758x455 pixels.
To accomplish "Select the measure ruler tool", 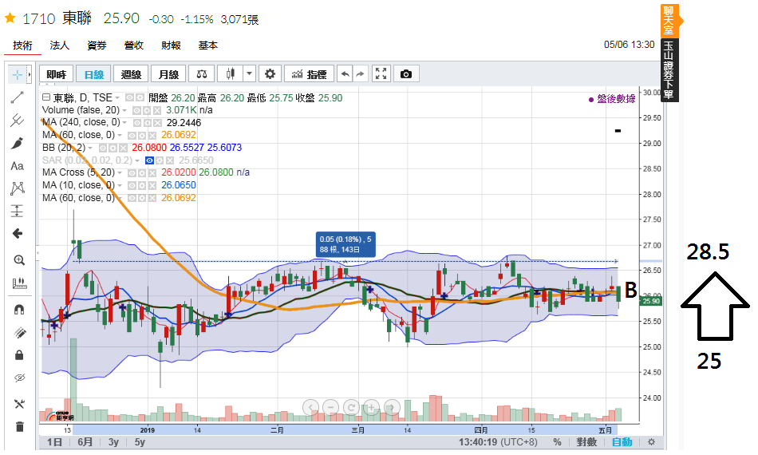I will 19,283.
